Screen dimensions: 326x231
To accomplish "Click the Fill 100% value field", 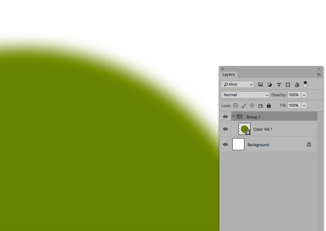I will pyautogui.click(x=294, y=106).
